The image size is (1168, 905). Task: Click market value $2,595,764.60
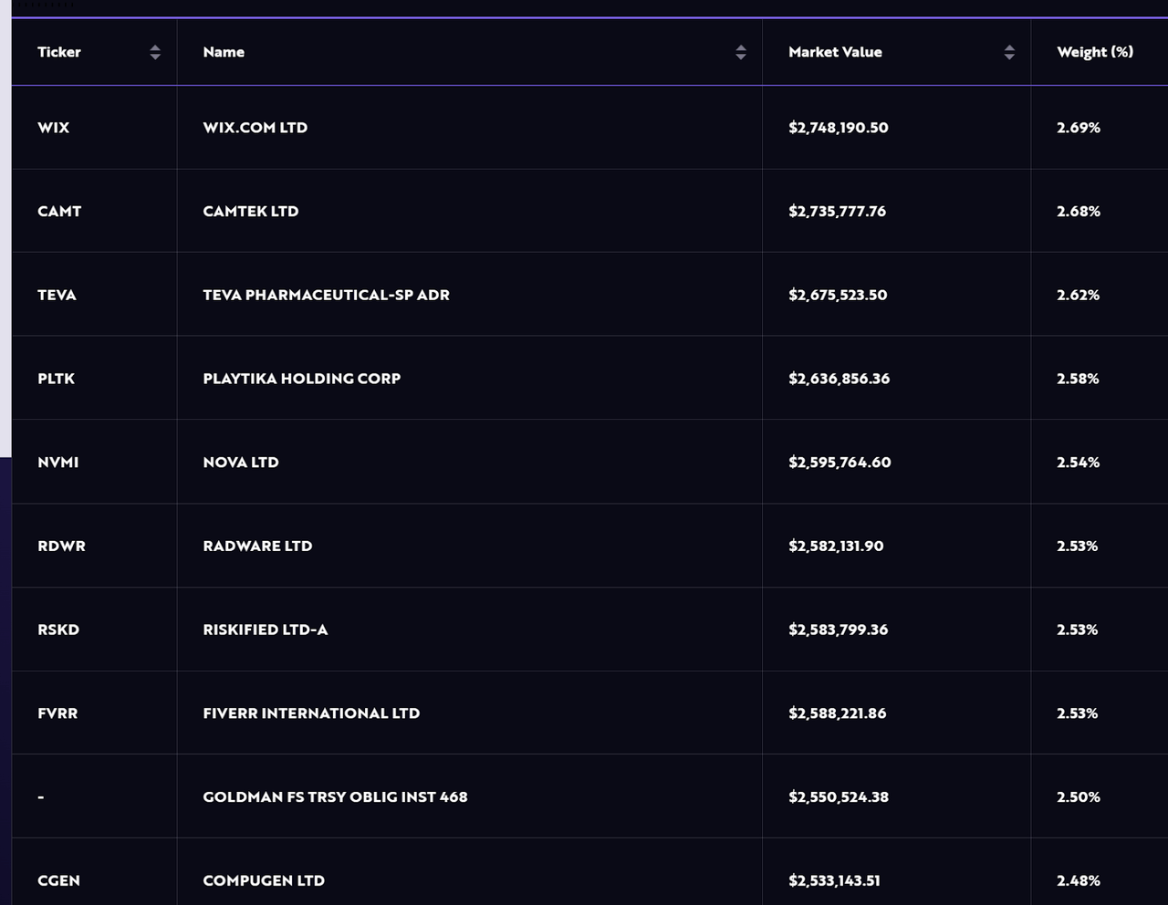(x=839, y=463)
